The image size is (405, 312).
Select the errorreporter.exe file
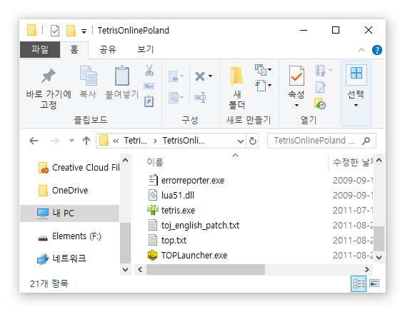(x=186, y=181)
